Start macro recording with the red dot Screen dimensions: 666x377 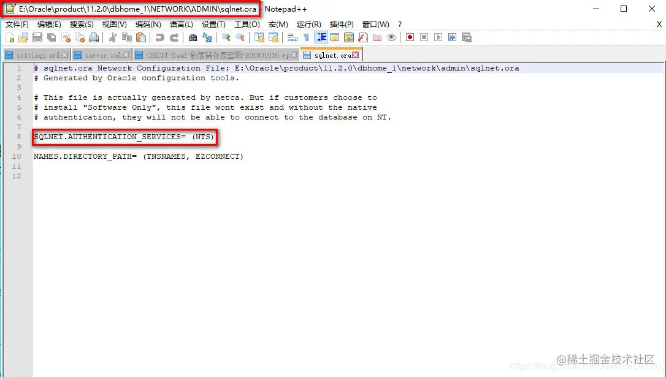coord(410,38)
